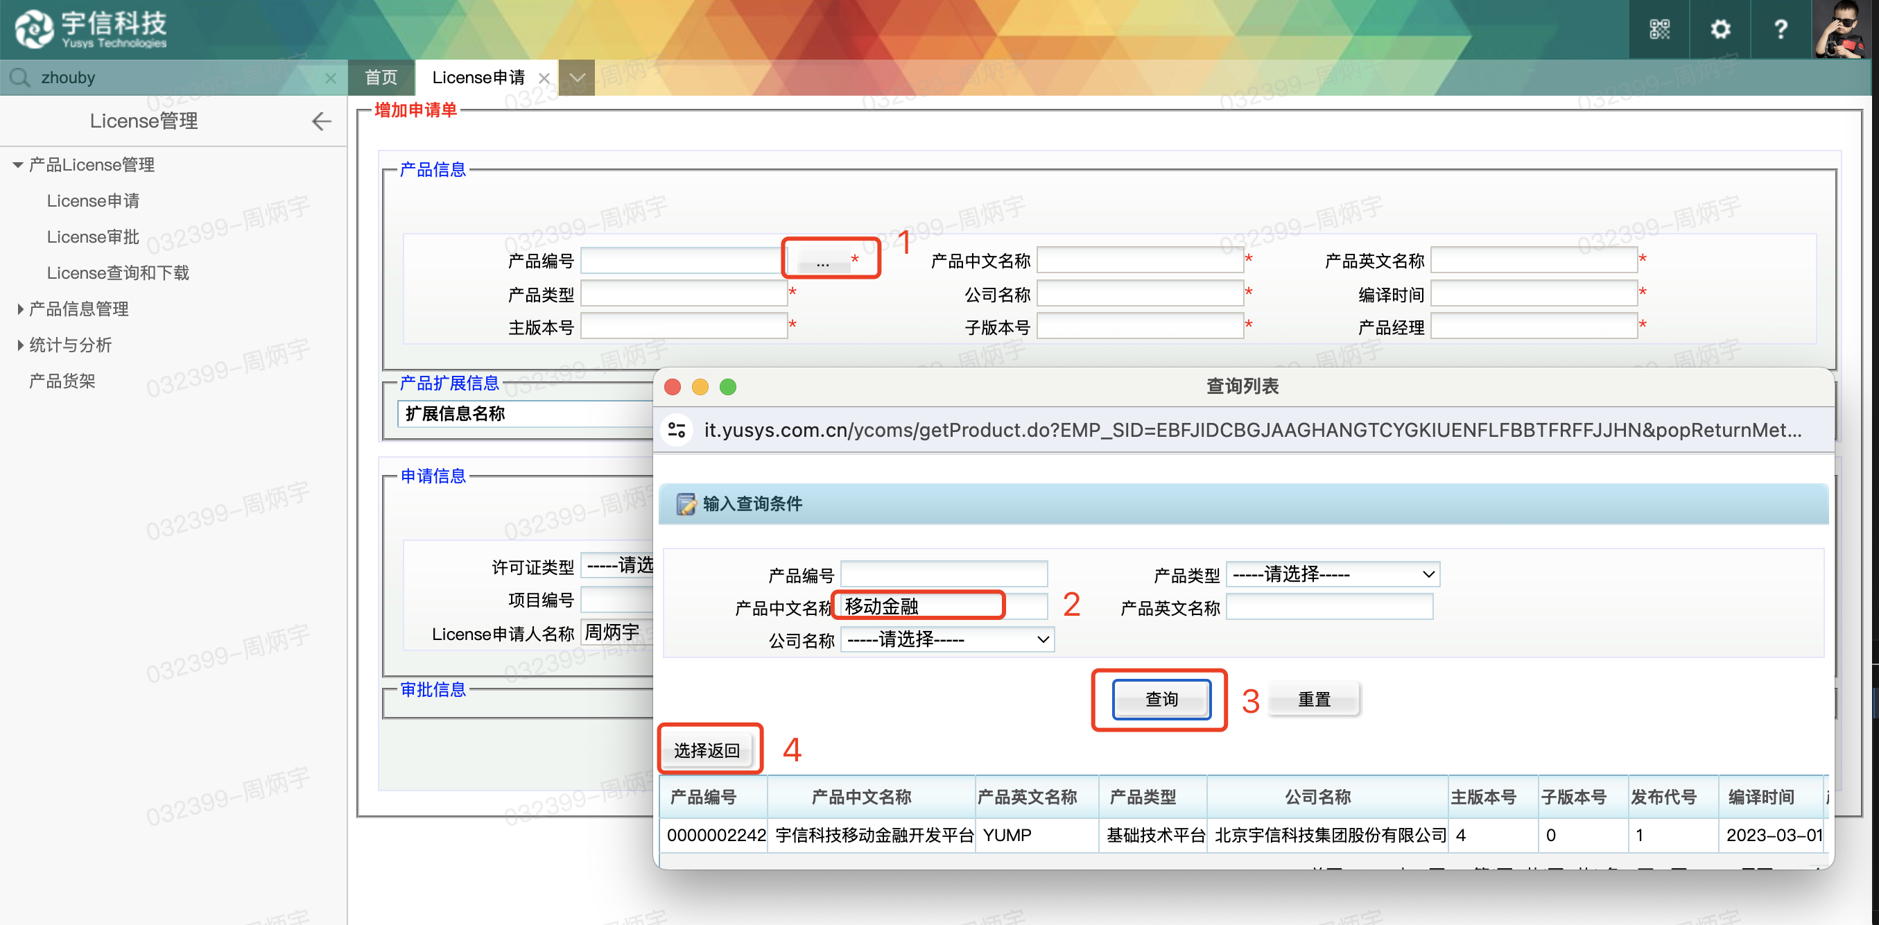
Task: Open 产品货架 in sidebar
Action: point(62,381)
